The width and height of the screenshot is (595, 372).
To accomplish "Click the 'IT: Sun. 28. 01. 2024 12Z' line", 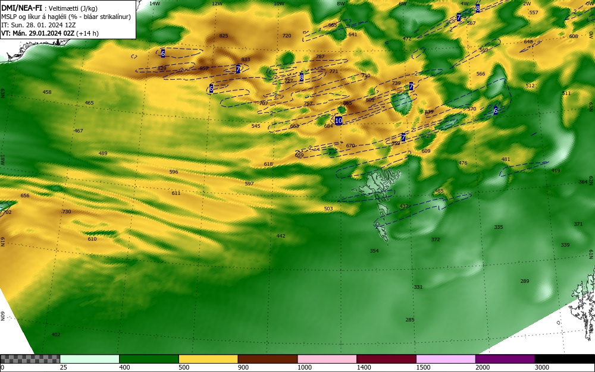I will point(38,25).
